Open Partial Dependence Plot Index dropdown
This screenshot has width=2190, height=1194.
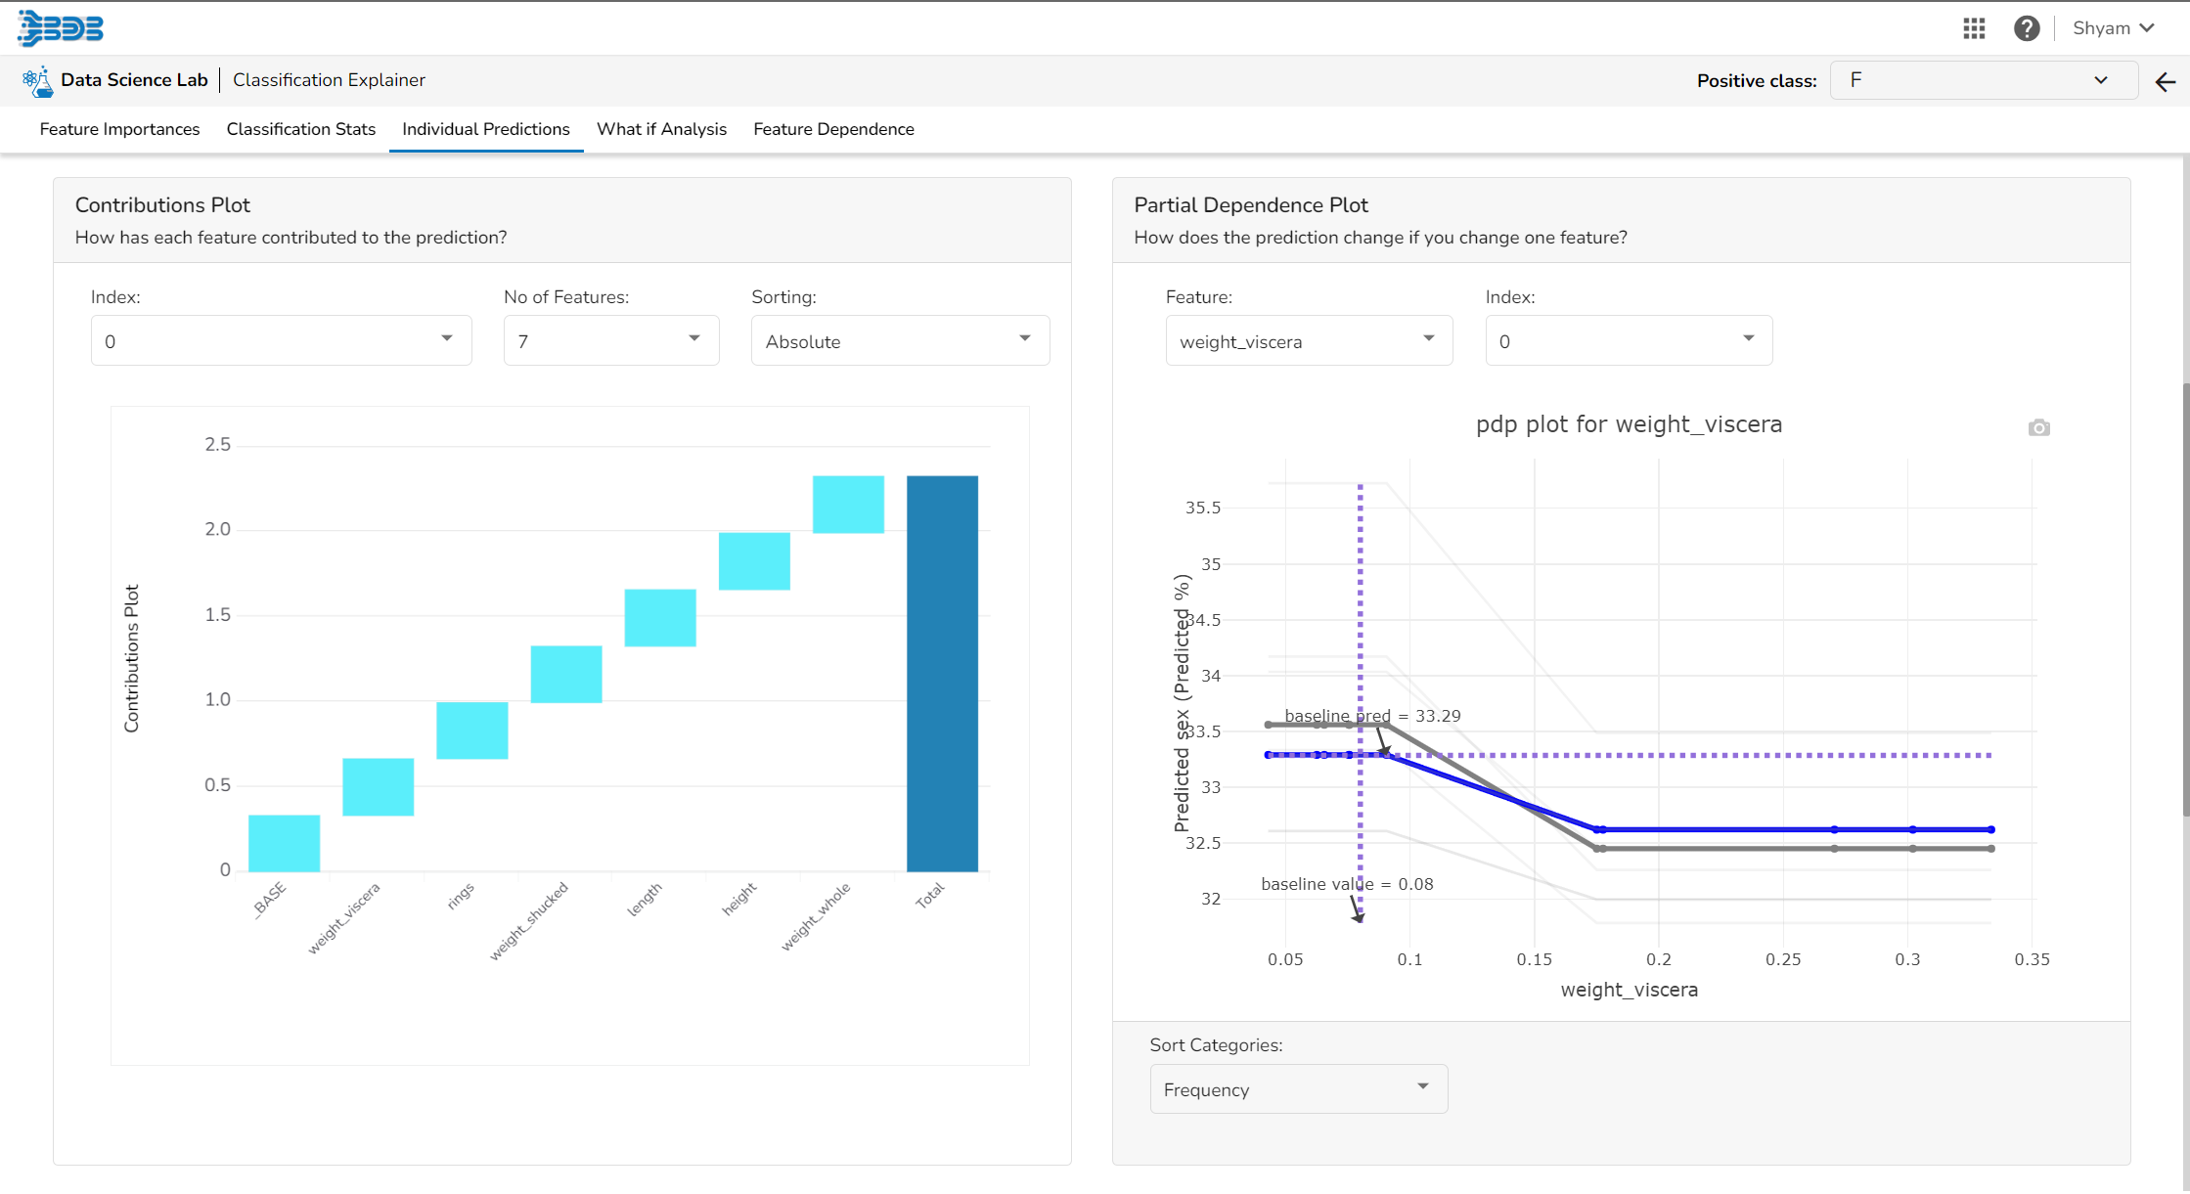click(x=1628, y=341)
